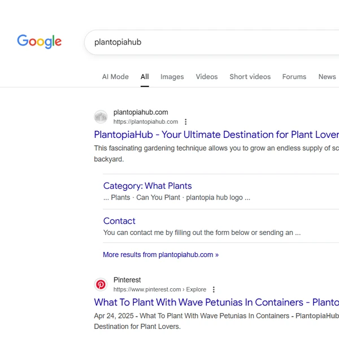Open three-dot menu beside plantopiahub.com URL
The image size is (339, 339).
pos(186,121)
